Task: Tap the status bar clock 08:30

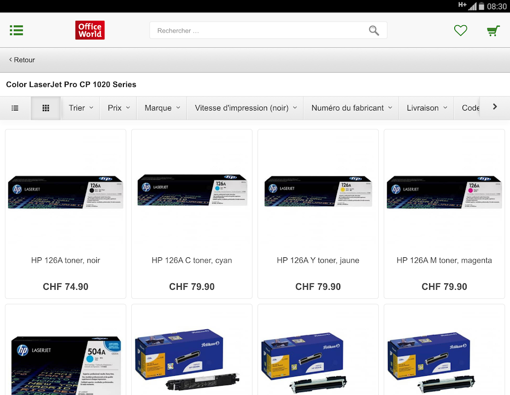Action: [497, 6]
